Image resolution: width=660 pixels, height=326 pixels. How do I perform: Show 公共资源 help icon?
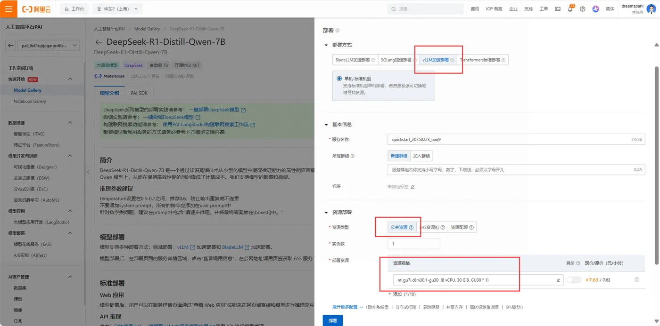tap(411, 228)
